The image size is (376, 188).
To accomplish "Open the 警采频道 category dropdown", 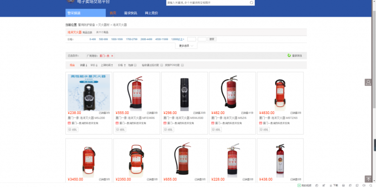I will tap(85, 13).
